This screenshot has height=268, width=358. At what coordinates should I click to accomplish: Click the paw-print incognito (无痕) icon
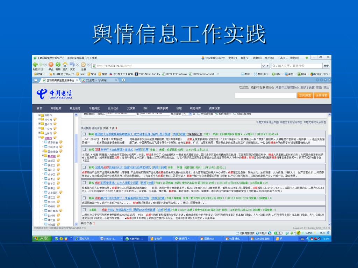click(x=83, y=65)
